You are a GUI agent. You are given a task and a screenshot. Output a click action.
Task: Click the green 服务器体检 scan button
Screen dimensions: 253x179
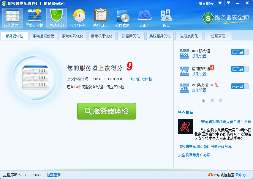click(106, 111)
